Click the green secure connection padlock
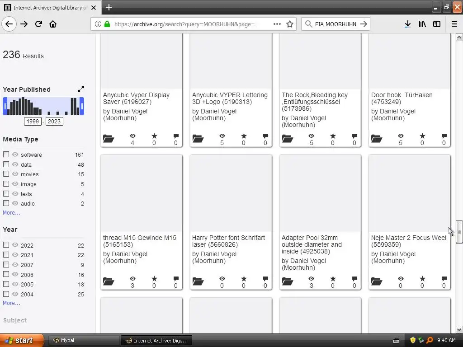 click(x=107, y=24)
